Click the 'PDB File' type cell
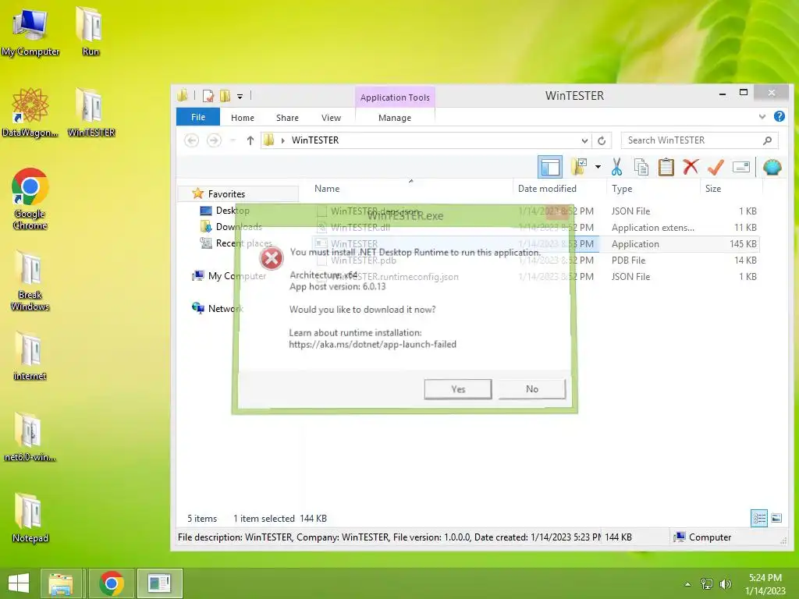Image resolution: width=799 pixels, height=599 pixels. (628, 260)
